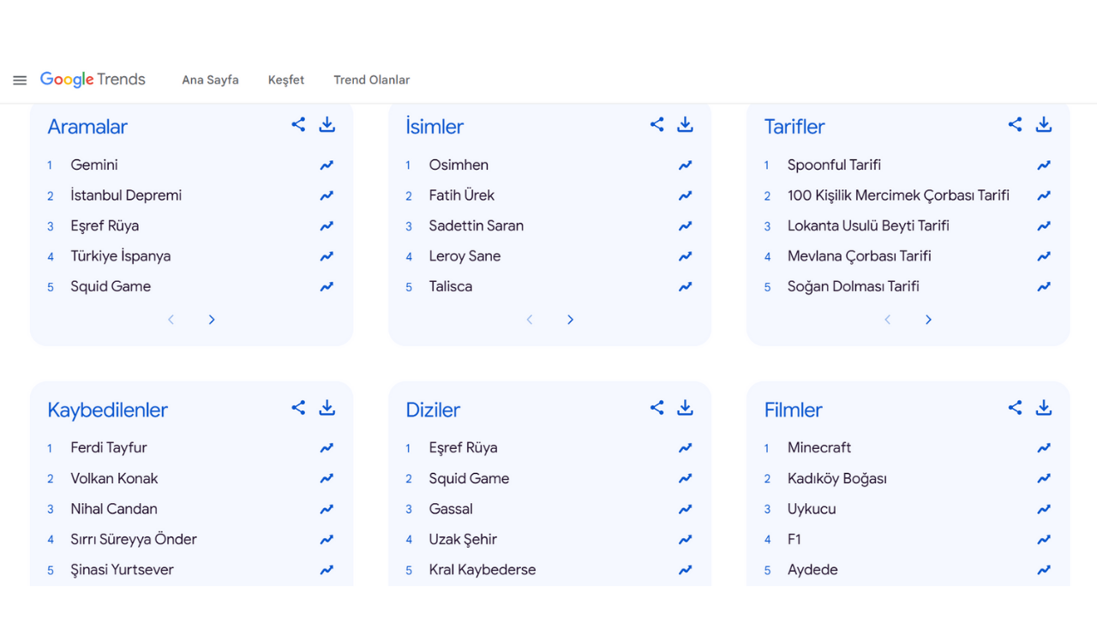Click the trend icon beside Gemini
Screen dimensions: 1097x617
(327, 165)
